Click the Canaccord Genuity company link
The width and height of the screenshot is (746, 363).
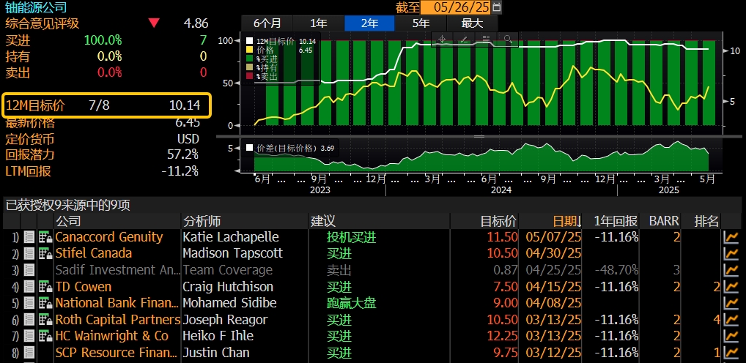click(x=109, y=237)
